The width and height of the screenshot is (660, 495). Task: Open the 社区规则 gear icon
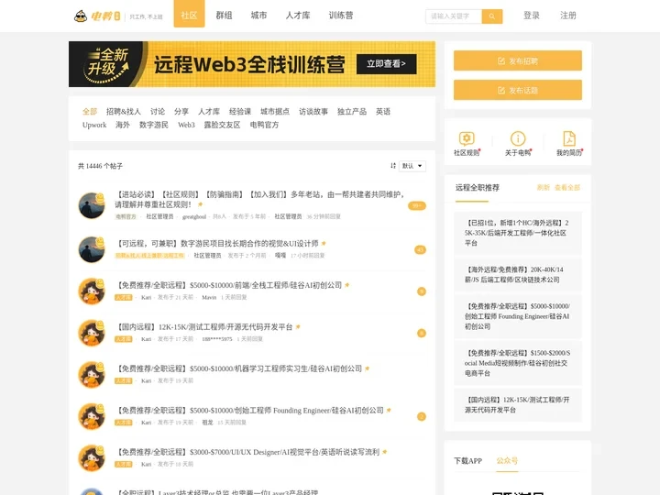tap(467, 138)
